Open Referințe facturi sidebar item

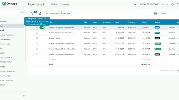point(6,62)
